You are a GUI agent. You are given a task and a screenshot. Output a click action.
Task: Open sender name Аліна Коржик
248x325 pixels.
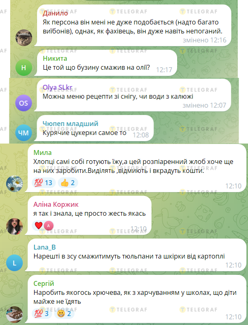56,204
